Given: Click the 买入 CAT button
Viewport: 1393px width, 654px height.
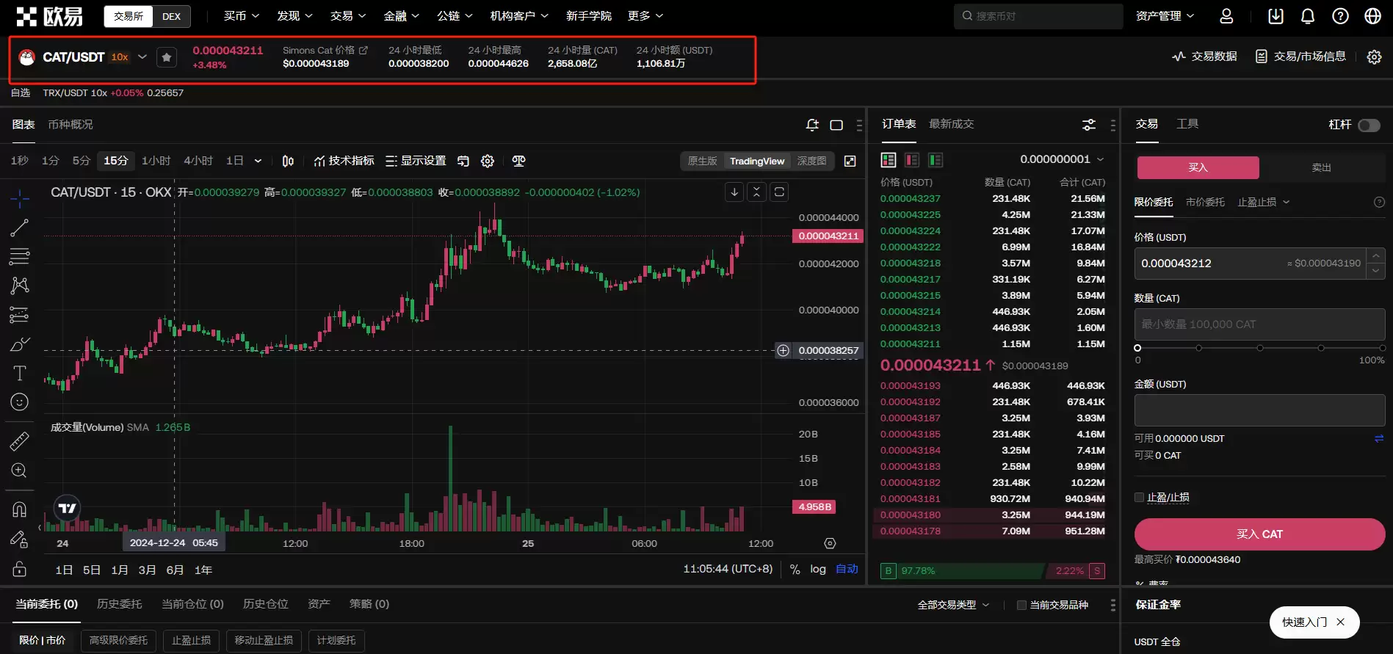Looking at the screenshot, I should tap(1259, 534).
